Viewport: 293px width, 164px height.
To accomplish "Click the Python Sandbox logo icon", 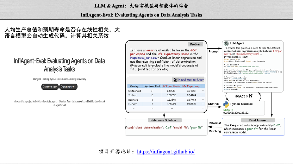I will coord(226,104).
